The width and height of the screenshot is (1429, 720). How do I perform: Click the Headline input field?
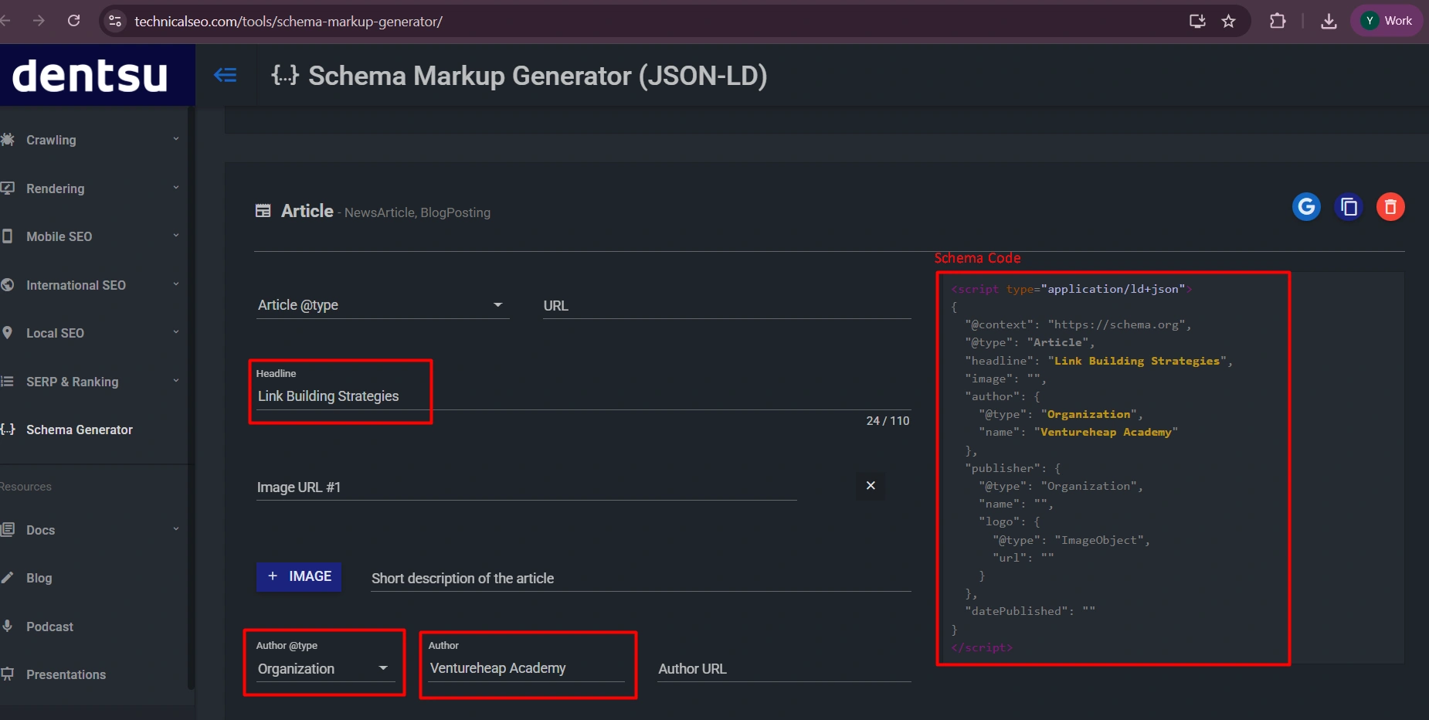(x=340, y=396)
